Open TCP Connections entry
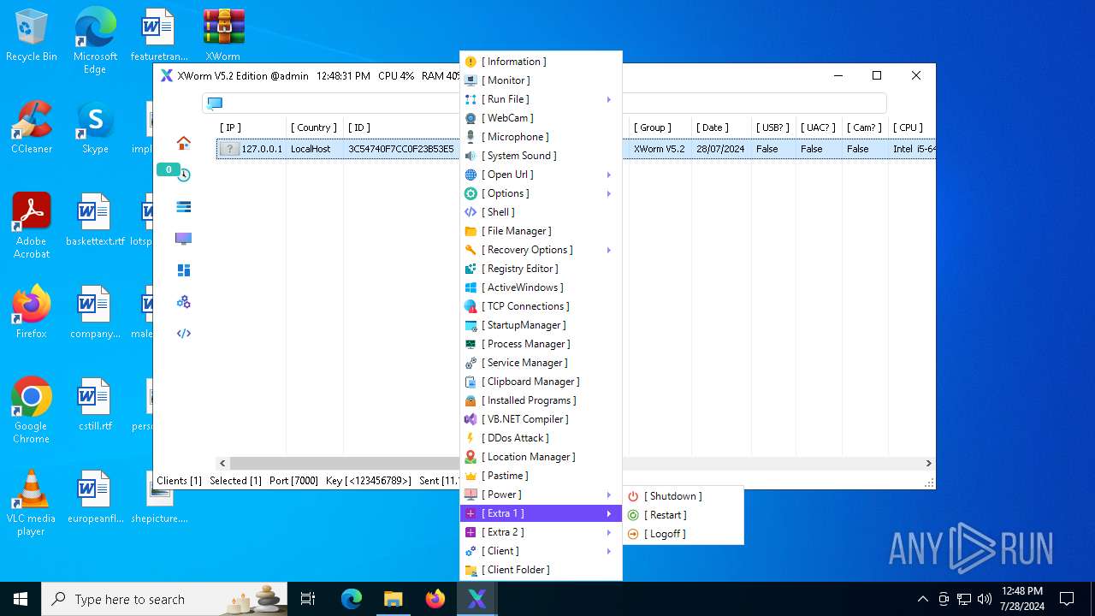This screenshot has height=616, width=1095. [x=541, y=306]
